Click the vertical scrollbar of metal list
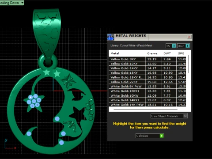 point(189,64)
